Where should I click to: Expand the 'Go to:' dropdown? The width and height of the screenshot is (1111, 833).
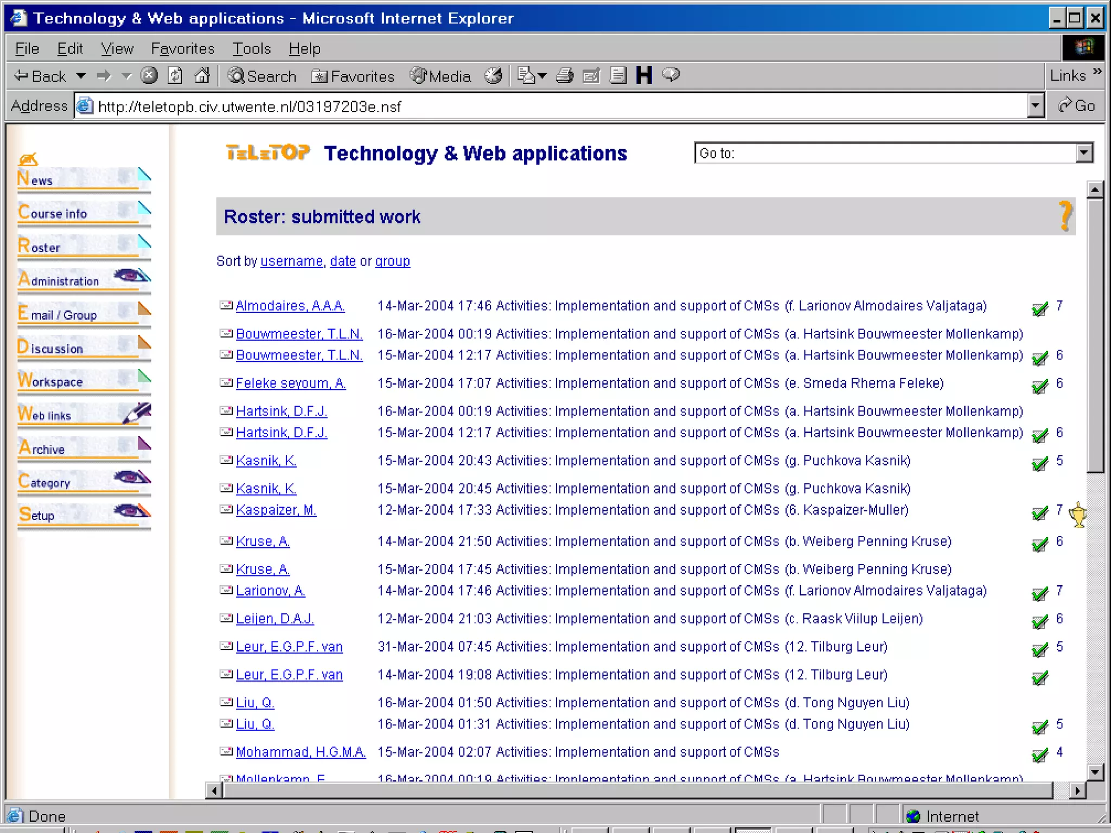[1084, 153]
